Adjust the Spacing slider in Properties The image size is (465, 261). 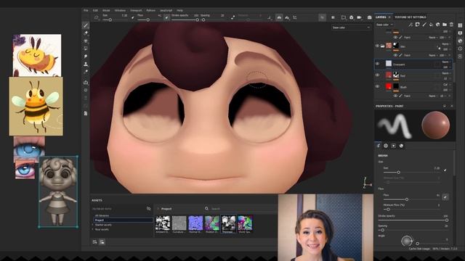tap(413, 230)
